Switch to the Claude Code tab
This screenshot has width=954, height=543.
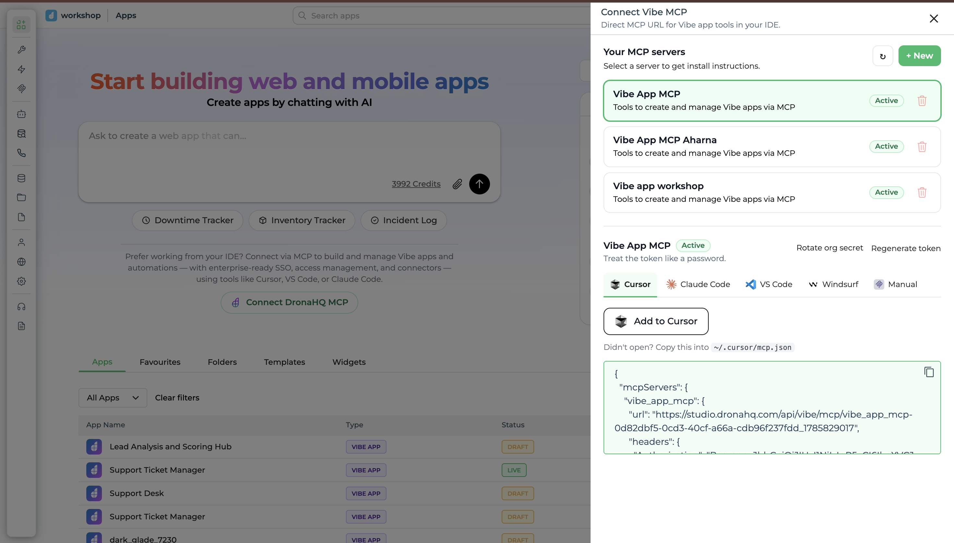click(x=698, y=284)
